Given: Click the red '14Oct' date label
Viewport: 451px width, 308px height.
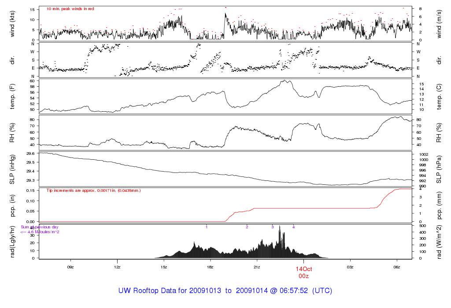Looking at the screenshot, I should [x=304, y=269].
